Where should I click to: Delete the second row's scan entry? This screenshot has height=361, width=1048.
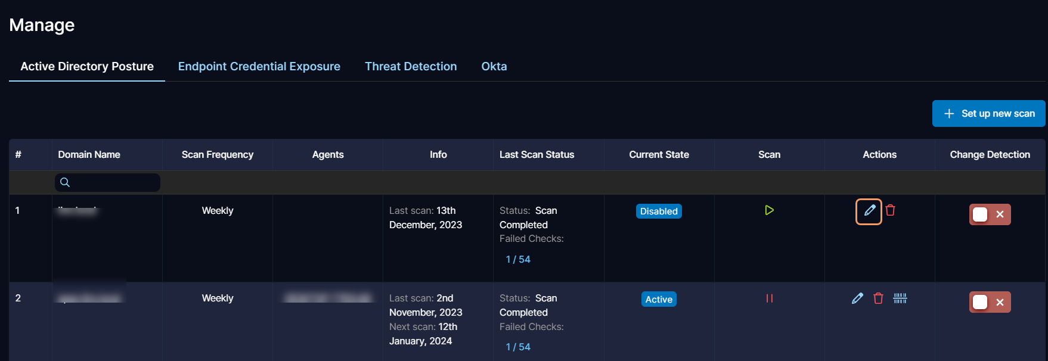tap(878, 298)
